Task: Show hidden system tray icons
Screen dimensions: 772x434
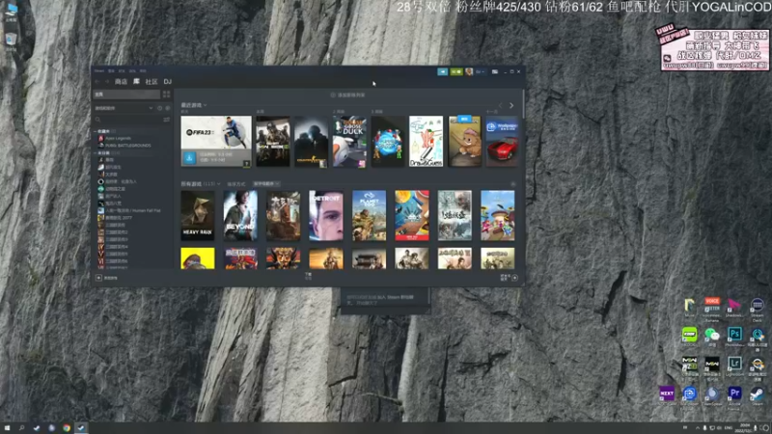Action: tap(697, 428)
